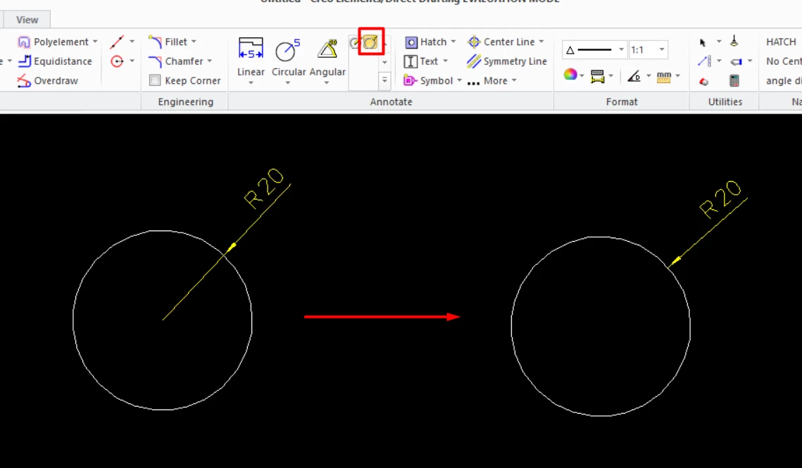The height and width of the screenshot is (468, 802).
Task: Click the Equidistance tool
Action: [55, 61]
